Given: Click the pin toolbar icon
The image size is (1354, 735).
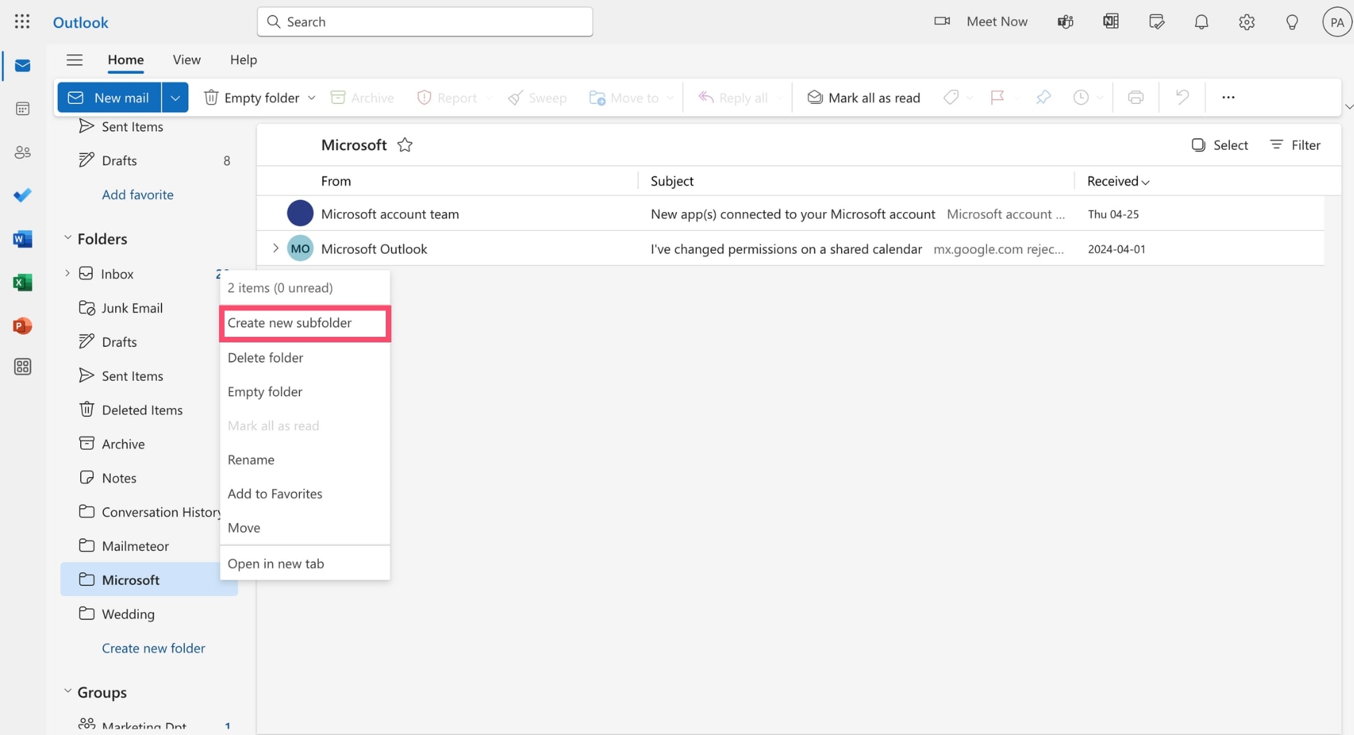Looking at the screenshot, I should click(1044, 98).
